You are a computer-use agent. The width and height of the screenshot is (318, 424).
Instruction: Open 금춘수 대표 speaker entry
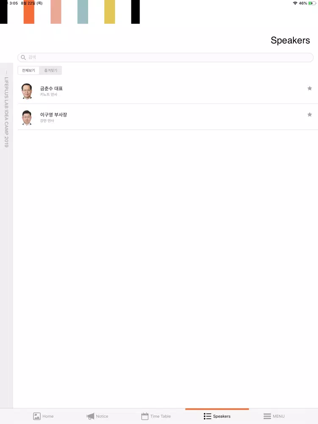(x=167, y=91)
